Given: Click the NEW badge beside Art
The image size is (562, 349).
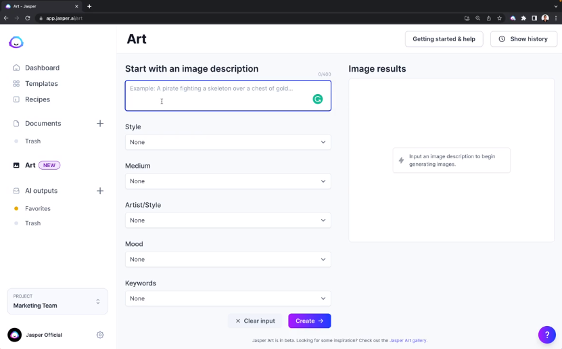Looking at the screenshot, I should 49,165.
